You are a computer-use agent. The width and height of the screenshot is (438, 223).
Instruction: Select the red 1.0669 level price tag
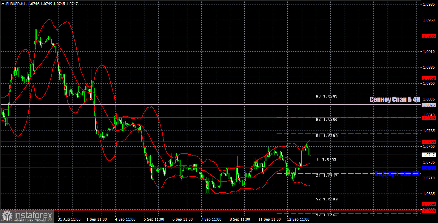429,204
